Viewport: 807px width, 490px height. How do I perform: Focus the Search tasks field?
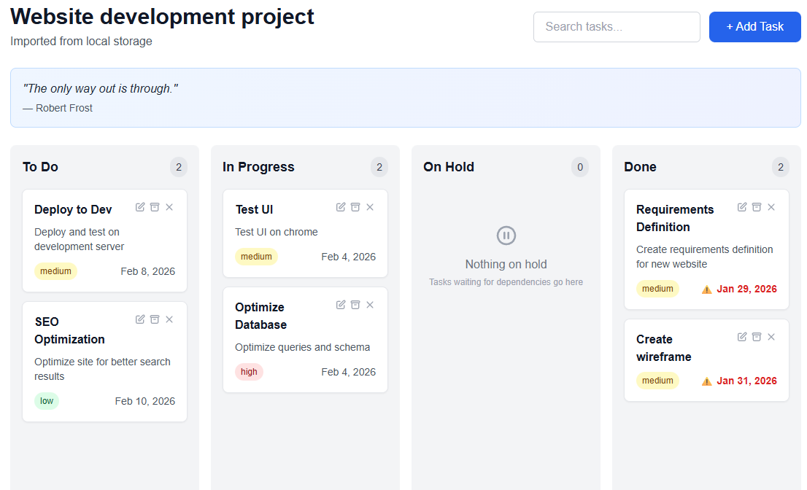[617, 27]
